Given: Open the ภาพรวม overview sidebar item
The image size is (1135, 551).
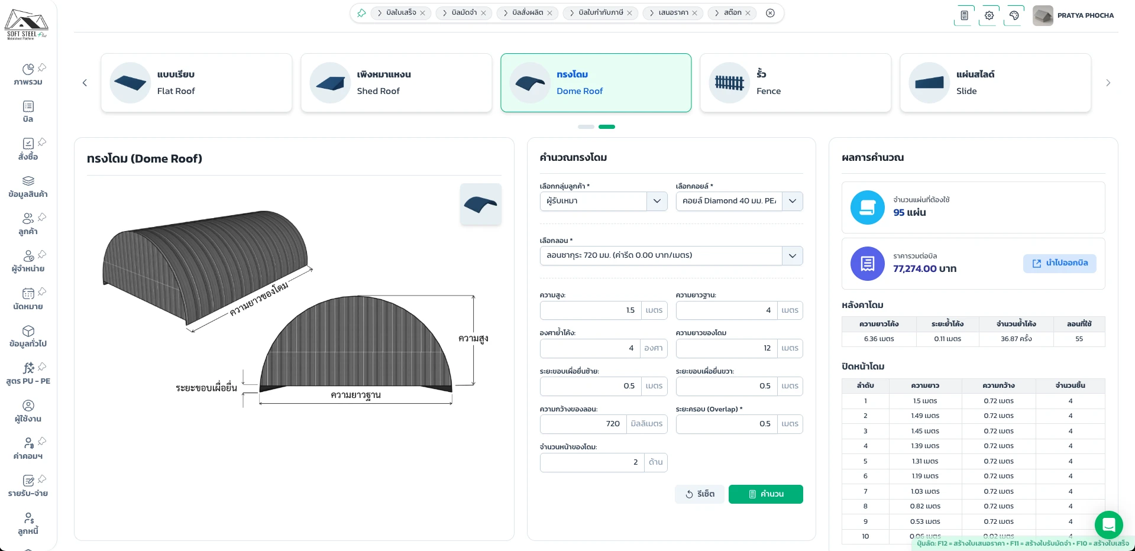Looking at the screenshot, I should click(28, 75).
